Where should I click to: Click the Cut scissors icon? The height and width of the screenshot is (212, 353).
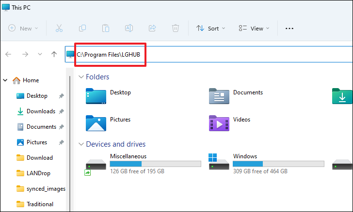(59, 29)
